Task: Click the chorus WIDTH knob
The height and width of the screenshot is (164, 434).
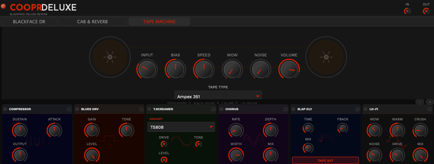Action: click(236, 155)
